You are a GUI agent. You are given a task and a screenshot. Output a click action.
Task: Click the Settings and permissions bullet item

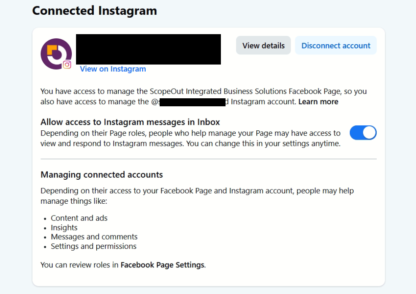pos(94,246)
